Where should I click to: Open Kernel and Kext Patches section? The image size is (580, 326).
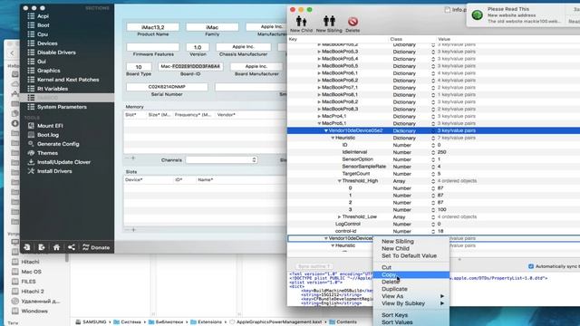(x=68, y=80)
